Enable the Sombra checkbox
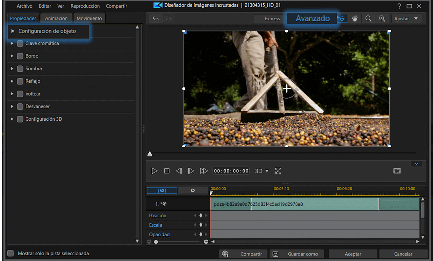433x261 pixels. (20, 68)
